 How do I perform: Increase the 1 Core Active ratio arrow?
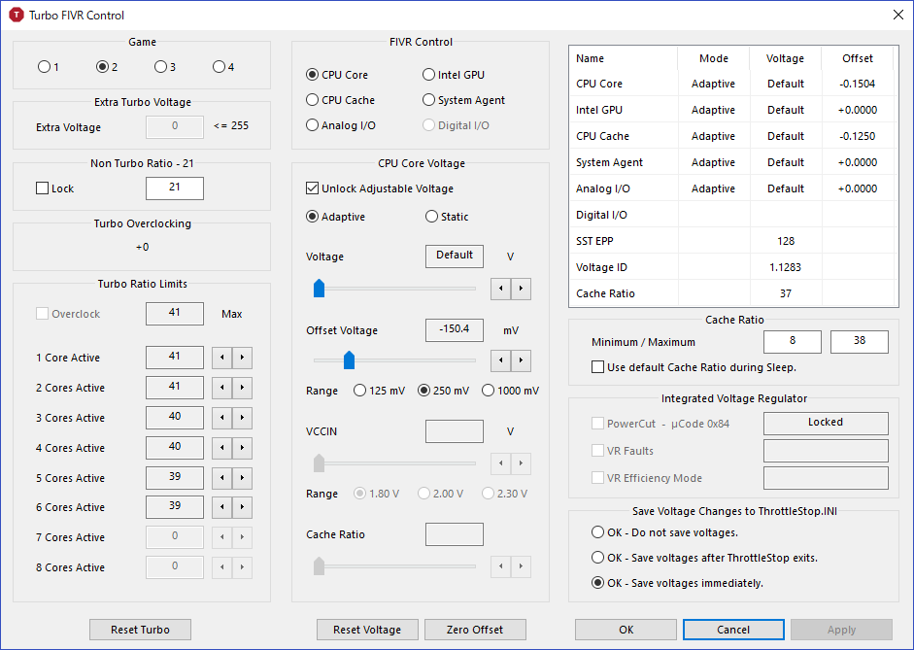(242, 358)
